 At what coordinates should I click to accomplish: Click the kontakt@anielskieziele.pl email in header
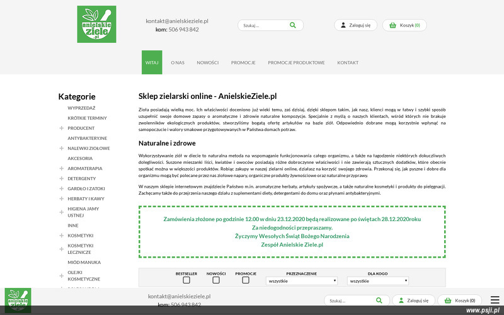click(x=177, y=21)
